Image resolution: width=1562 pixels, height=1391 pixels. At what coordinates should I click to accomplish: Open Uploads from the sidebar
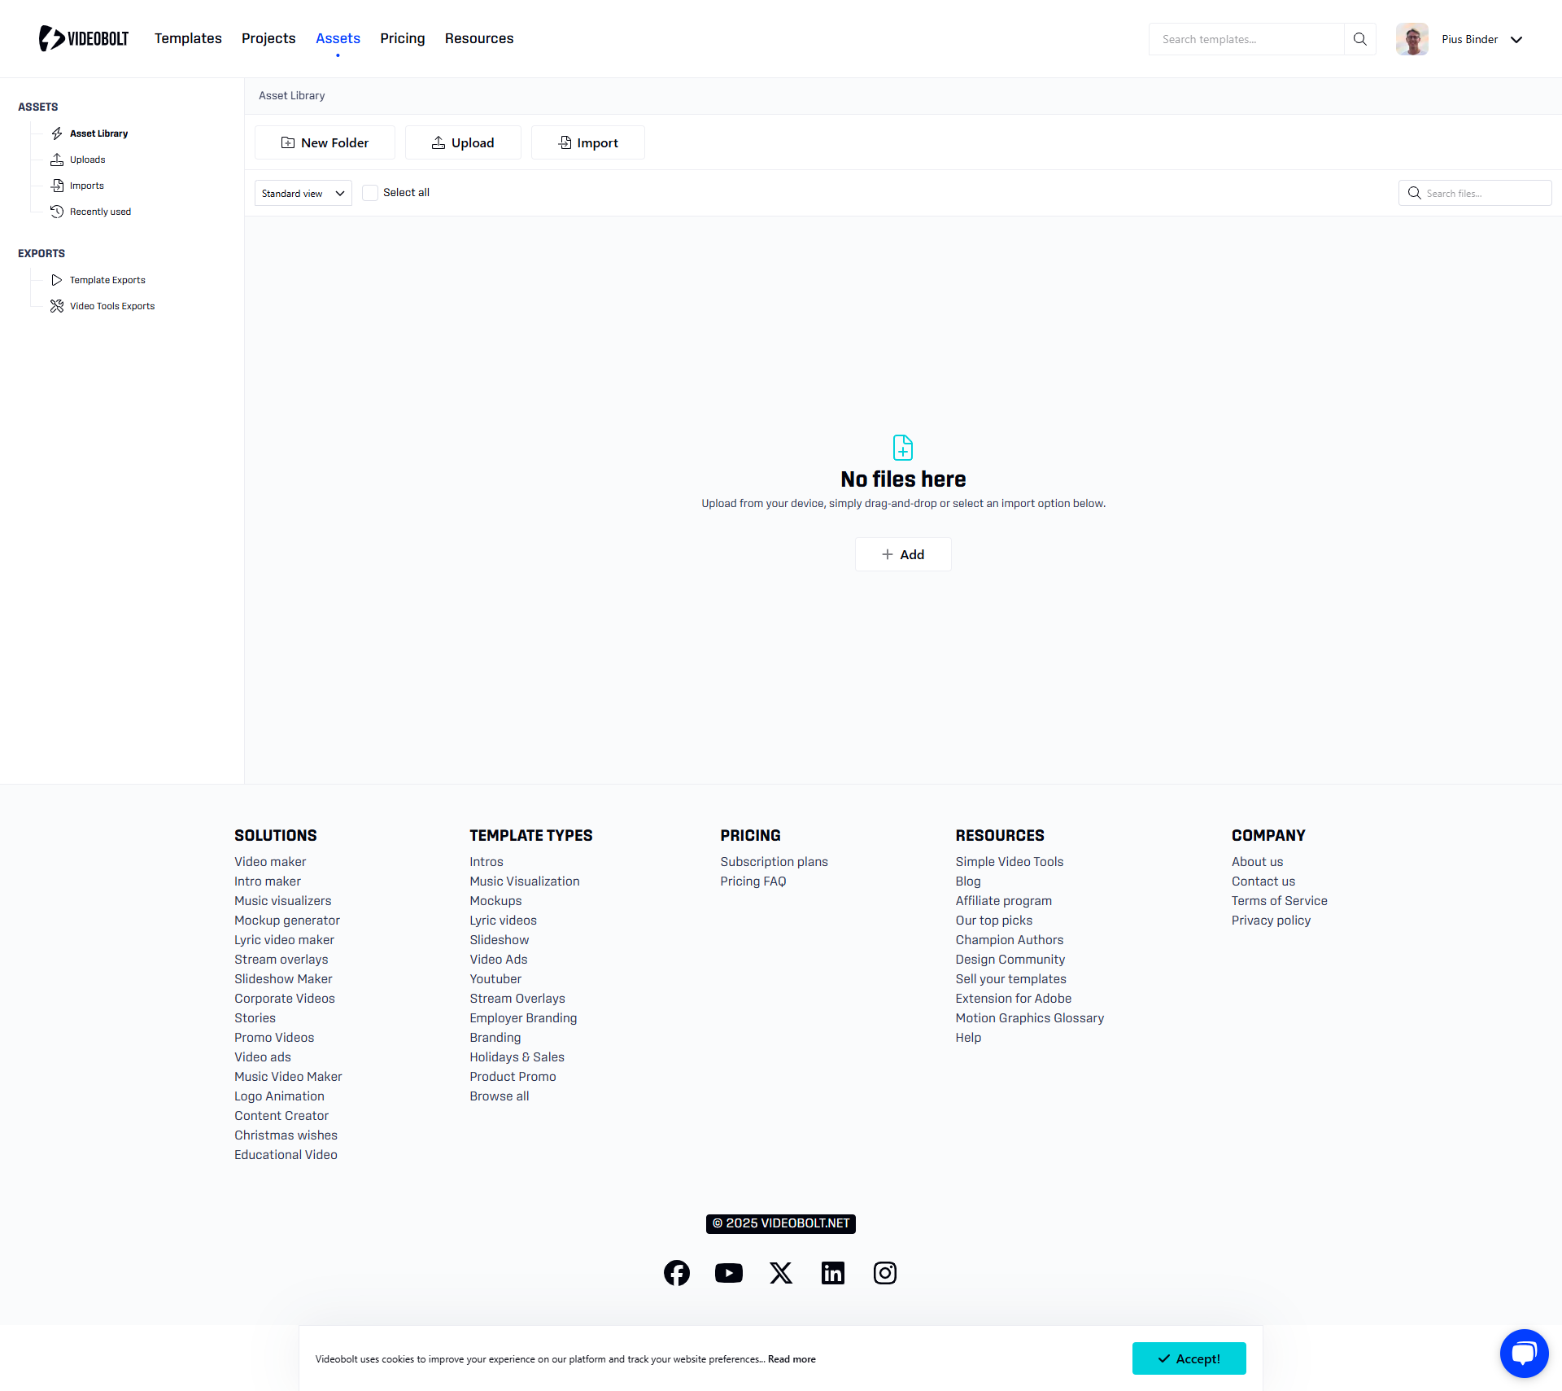pyautogui.click(x=87, y=160)
